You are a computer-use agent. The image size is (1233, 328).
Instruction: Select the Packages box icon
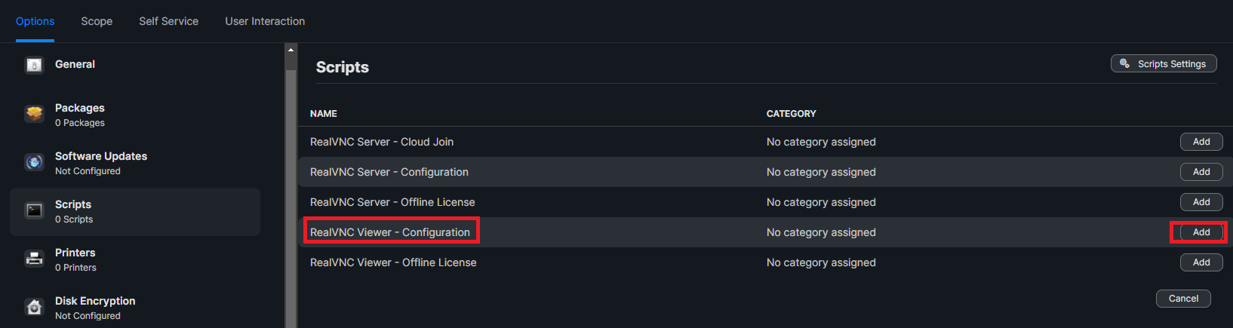coord(35,114)
